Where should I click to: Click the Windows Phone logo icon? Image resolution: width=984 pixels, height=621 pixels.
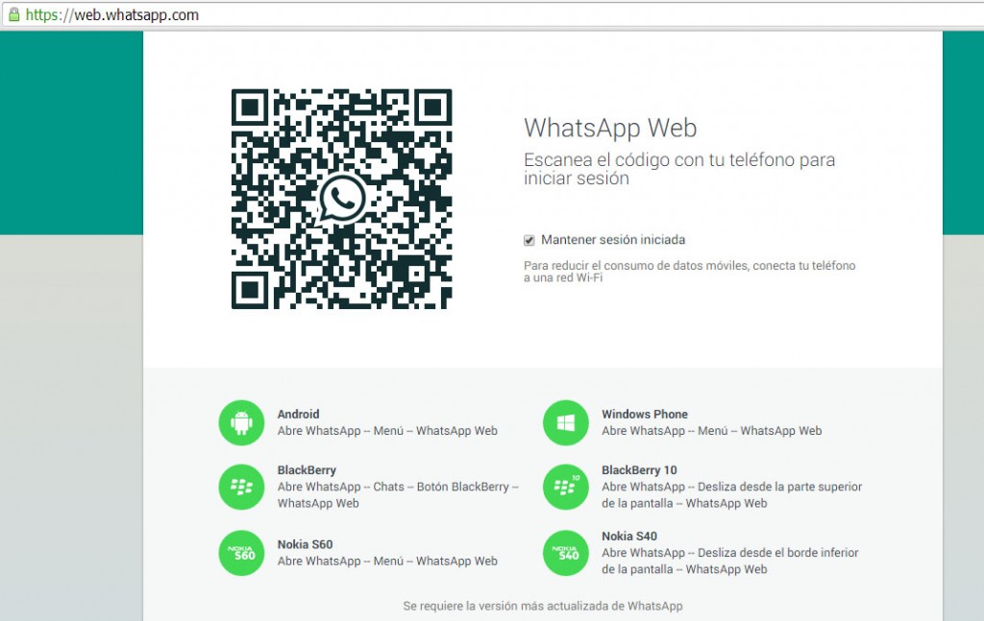[x=565, y=423]
